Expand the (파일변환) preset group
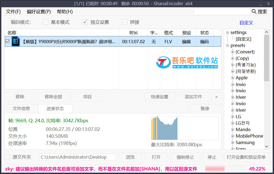Viewport: 274px width, 174px height. 232,71
